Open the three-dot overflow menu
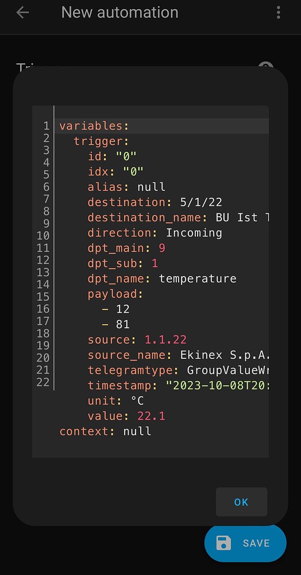This screenshot has height=575, width=301. (278, 13)
